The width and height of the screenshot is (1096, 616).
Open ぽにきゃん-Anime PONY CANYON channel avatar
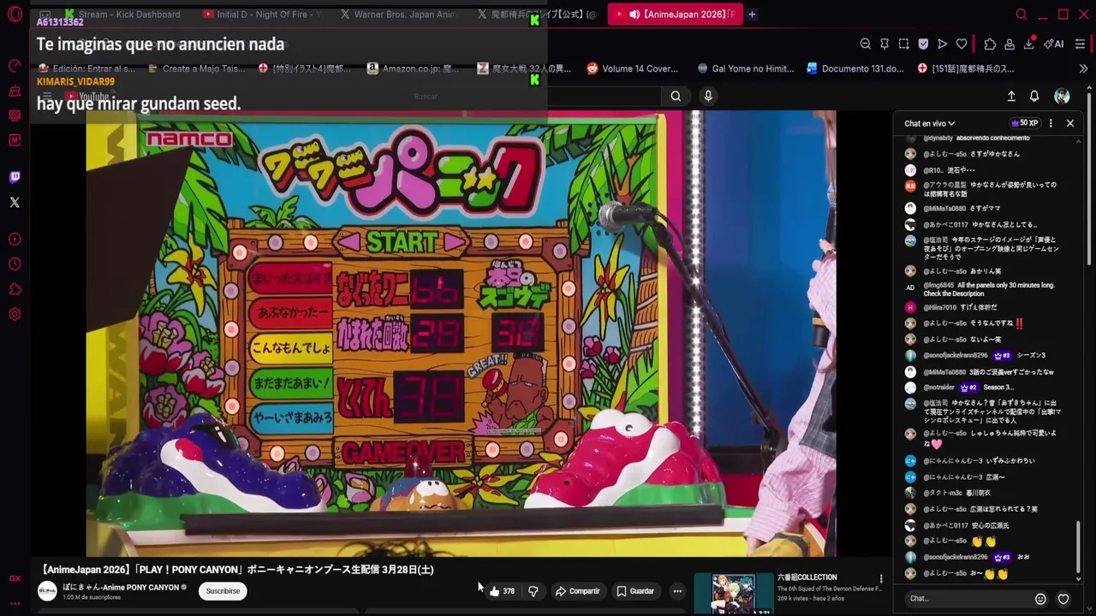[48, 590]
